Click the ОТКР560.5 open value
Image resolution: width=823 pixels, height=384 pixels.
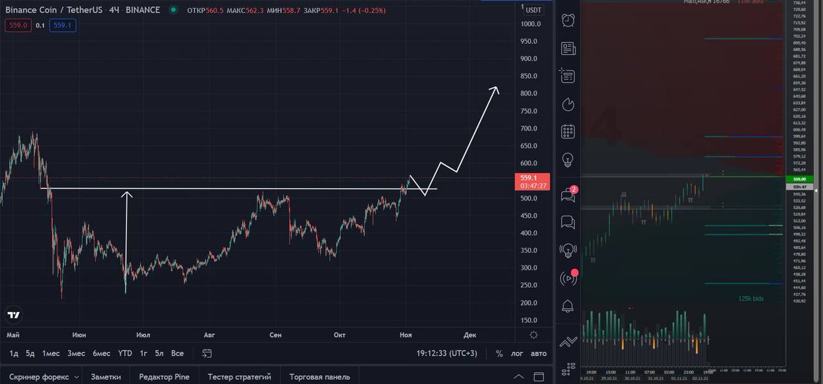tap(206, 10)
